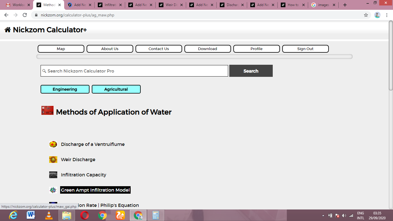
Task: Click the Action Center flag icon in the tray
Action: 337,215
